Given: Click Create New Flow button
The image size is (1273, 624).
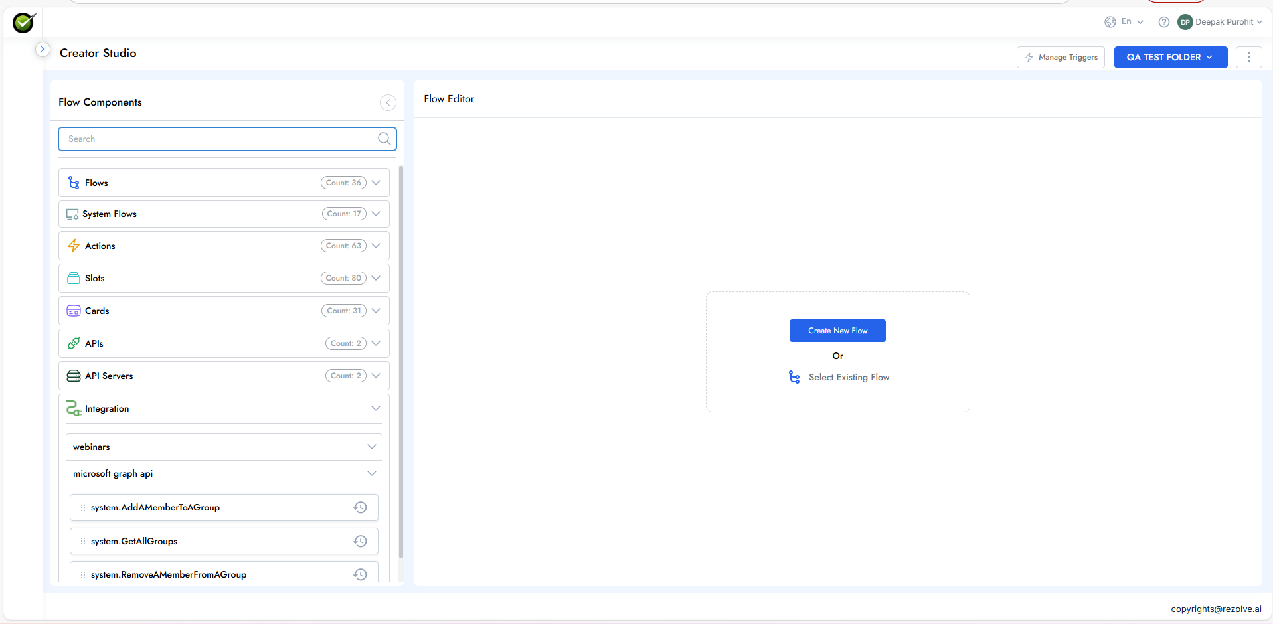Looking at the screenshot, I should (x=837, y=331).
